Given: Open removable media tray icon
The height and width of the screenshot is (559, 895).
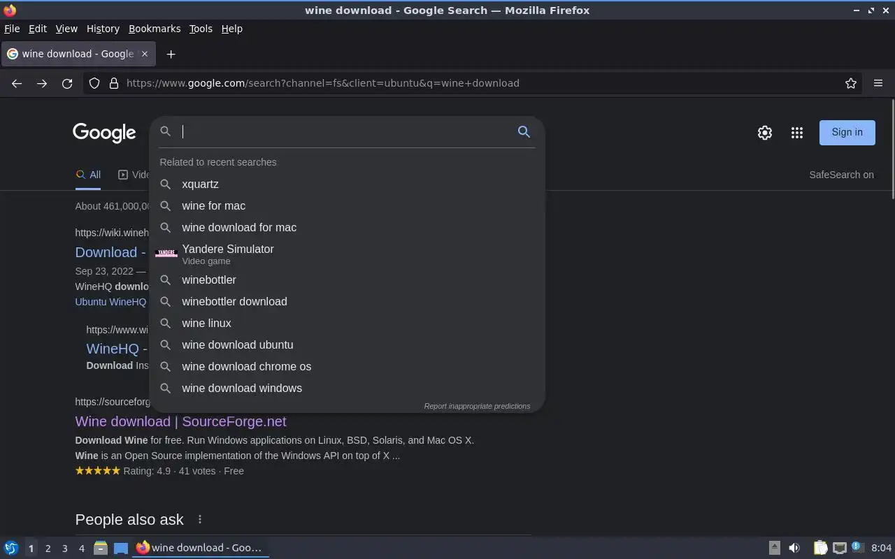Looking at the screenshot, I should pyautogui.click(x=774, y=548).
